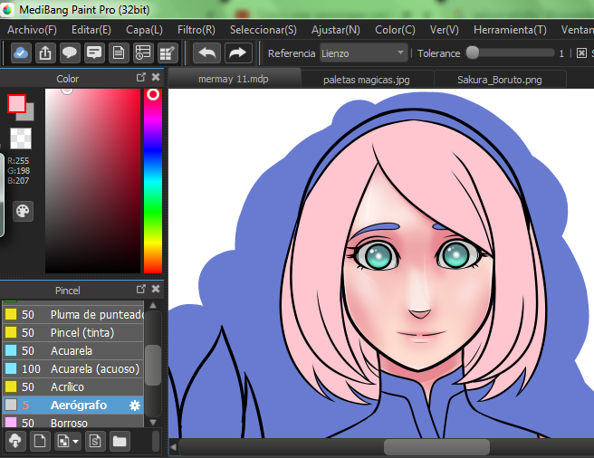Click the script brush icon
The height and width of the screenshot is (458, 594).
(95, 442)
